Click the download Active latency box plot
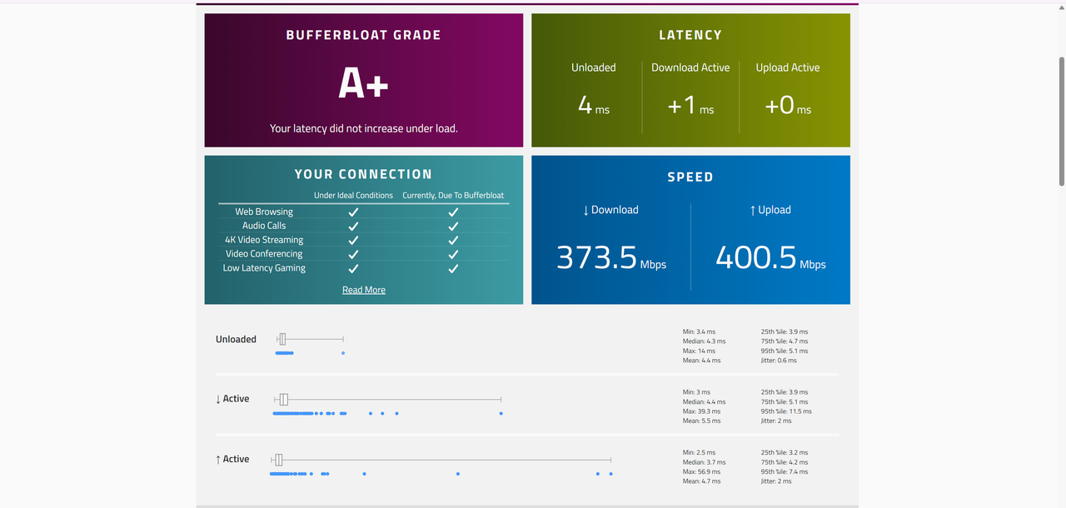 pos(387,400)
